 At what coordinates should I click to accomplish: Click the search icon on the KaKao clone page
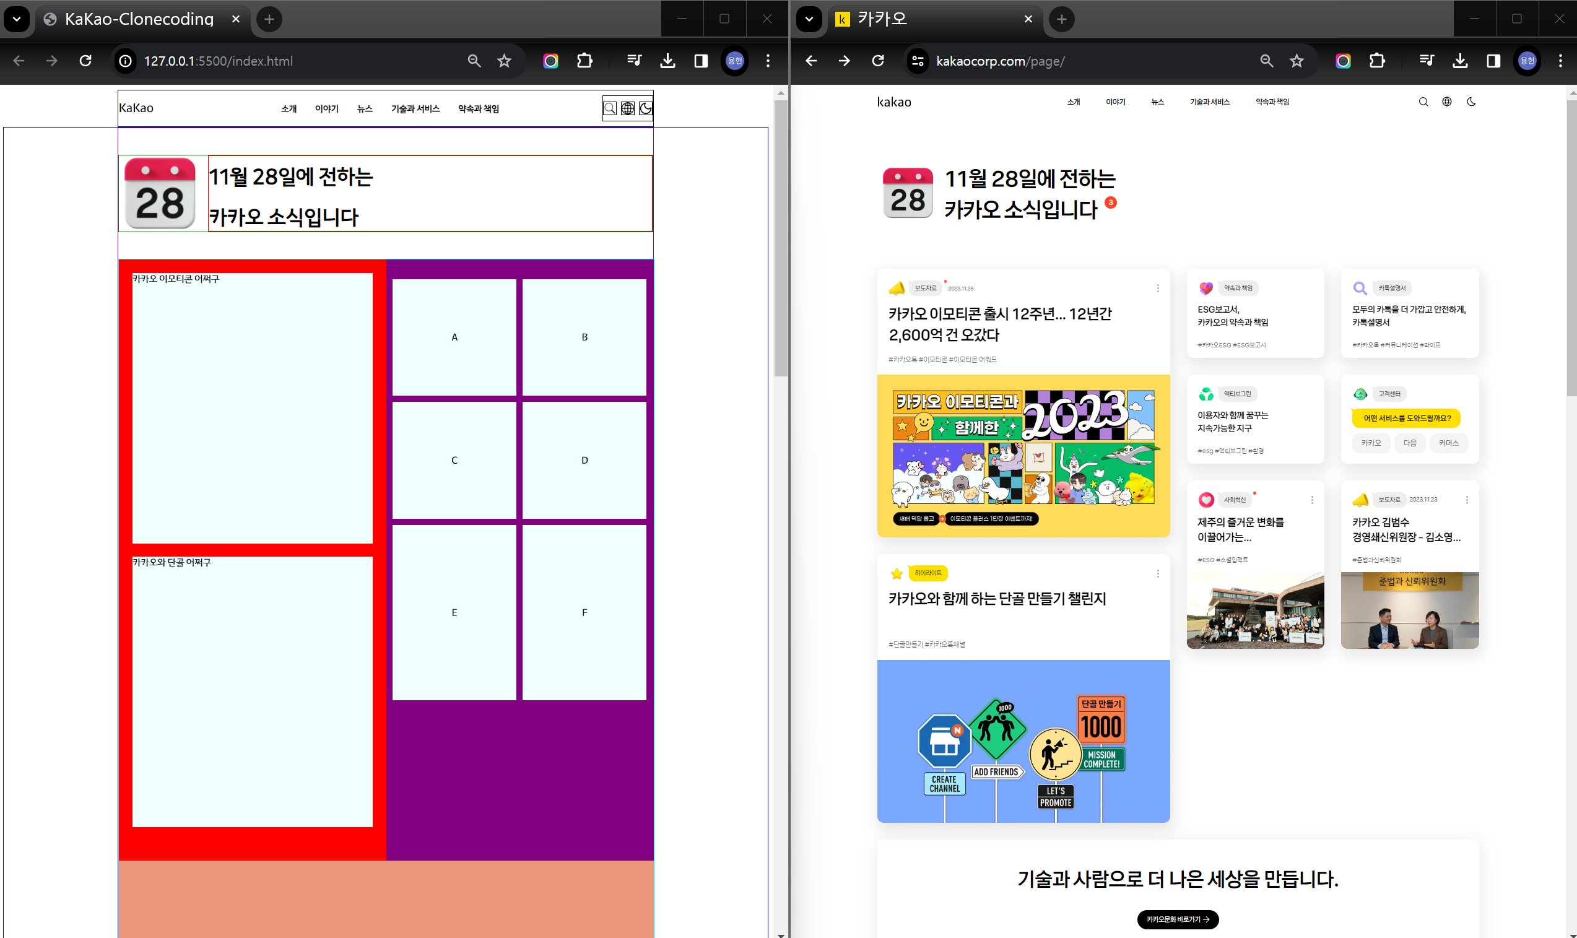click(x=610, y=109)
